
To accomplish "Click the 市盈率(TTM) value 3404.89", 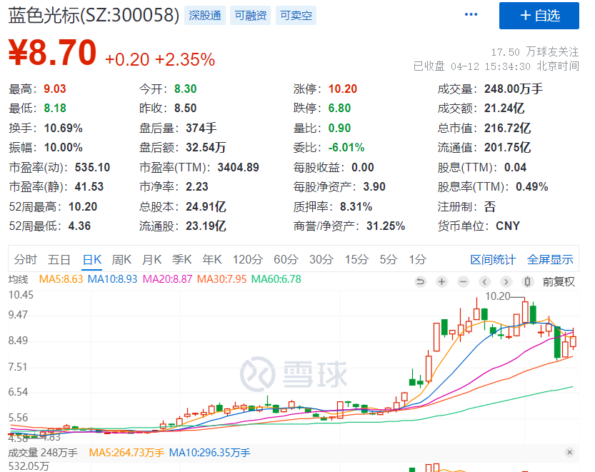I will [x=239, y=167].
